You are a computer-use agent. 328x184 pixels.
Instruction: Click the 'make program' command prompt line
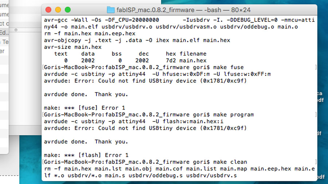coord(149,115)
